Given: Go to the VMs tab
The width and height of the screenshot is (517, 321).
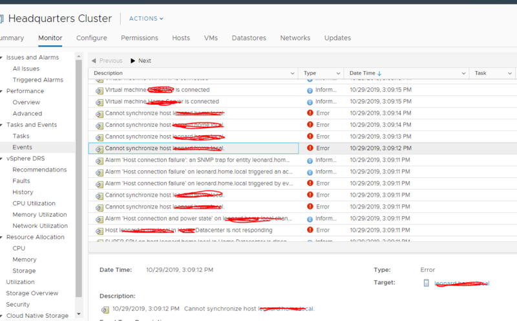Looking at the screenshot, I should (211, 38).
